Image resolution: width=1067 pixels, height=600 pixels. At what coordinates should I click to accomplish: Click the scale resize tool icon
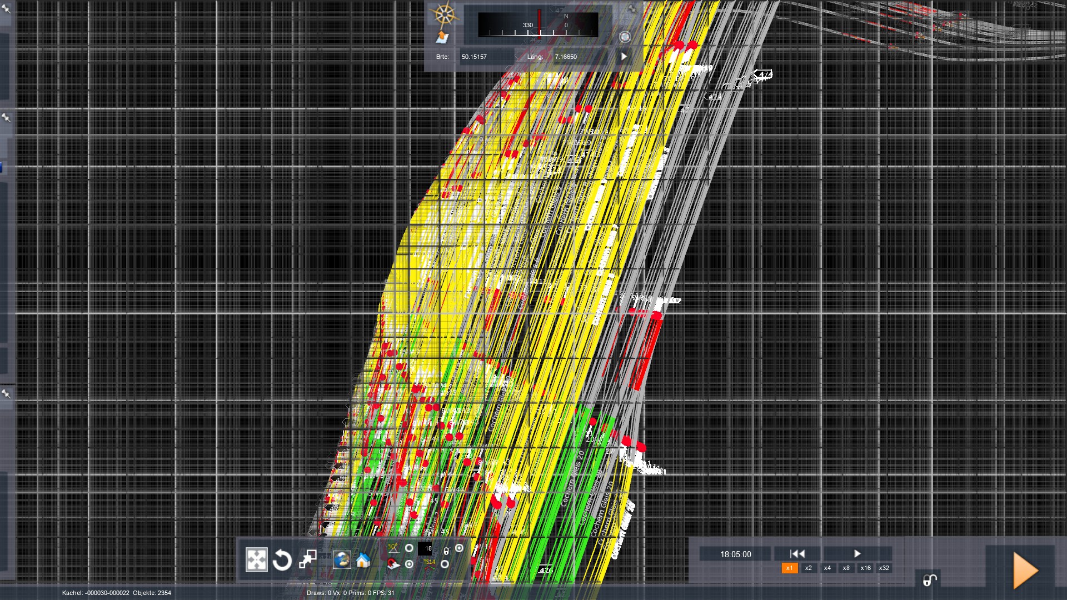point(308,559)
